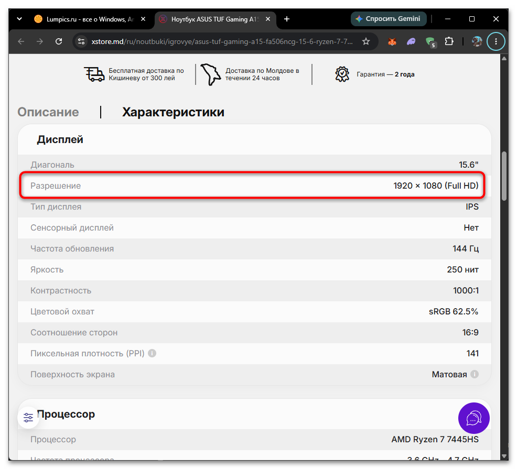Click the Поверхность экрана label
The height and width of the screenshot is (469, 517).
[x=72, y=374]
